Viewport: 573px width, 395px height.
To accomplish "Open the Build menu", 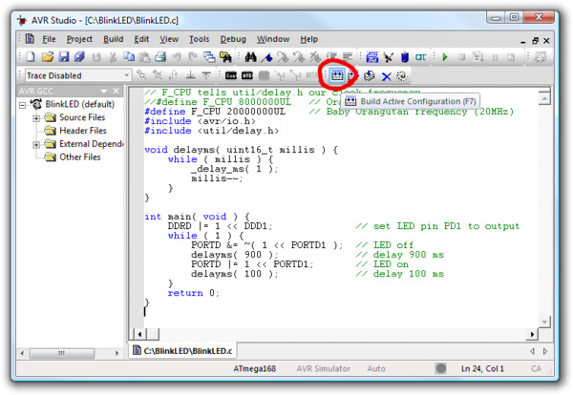I will point(114,39).
